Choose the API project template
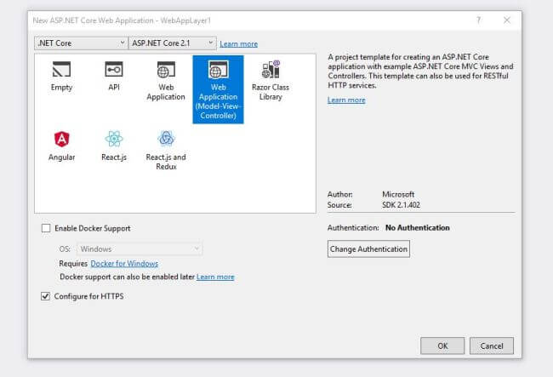Image resolution: width=553 pixels, height=377 pixels. coord(113,77)
